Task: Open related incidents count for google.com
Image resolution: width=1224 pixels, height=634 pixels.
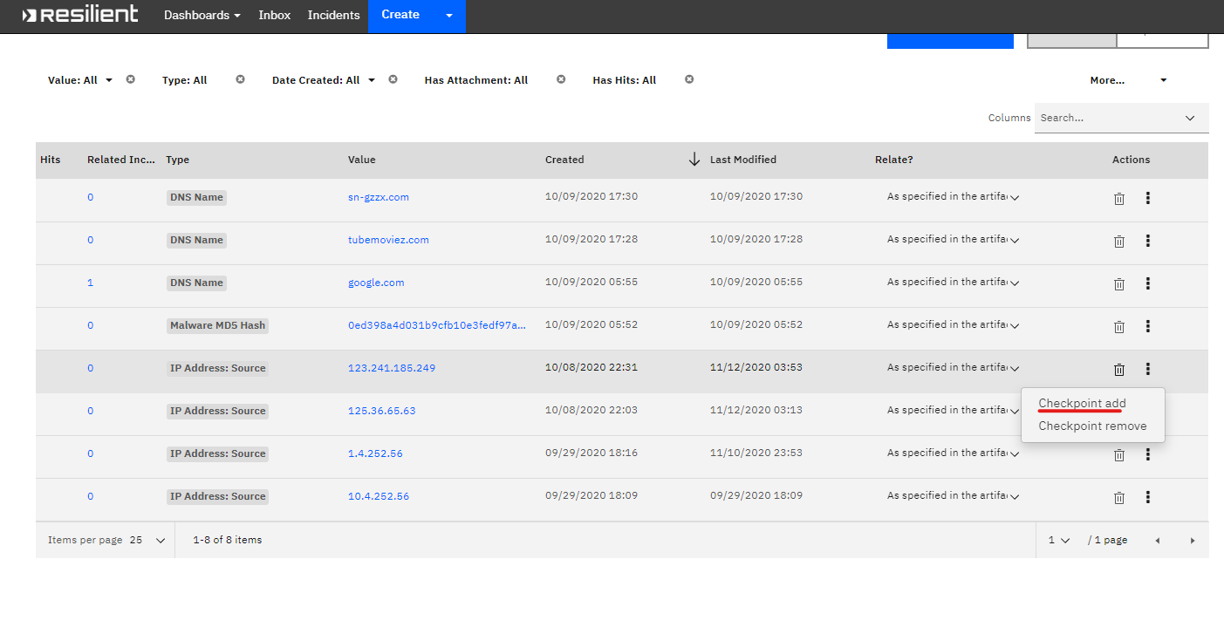Action: (90, 283)
